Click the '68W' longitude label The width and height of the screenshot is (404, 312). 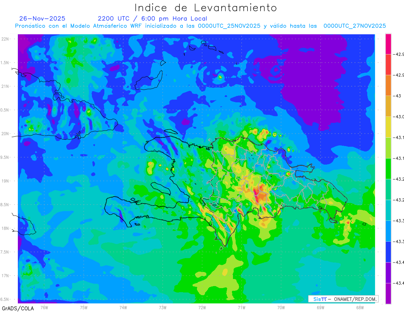pos(360,307)
